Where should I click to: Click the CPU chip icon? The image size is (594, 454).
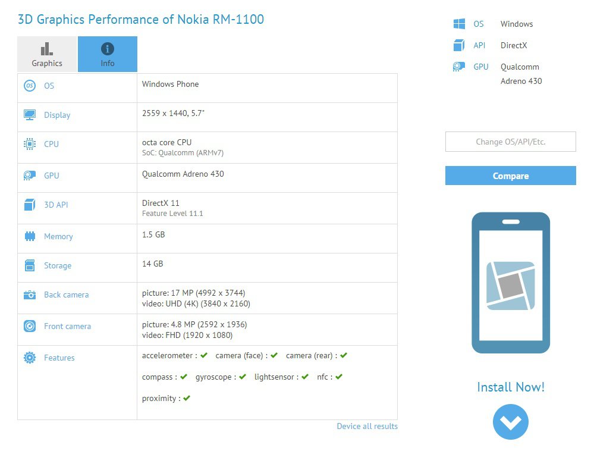tap(30, 144)
